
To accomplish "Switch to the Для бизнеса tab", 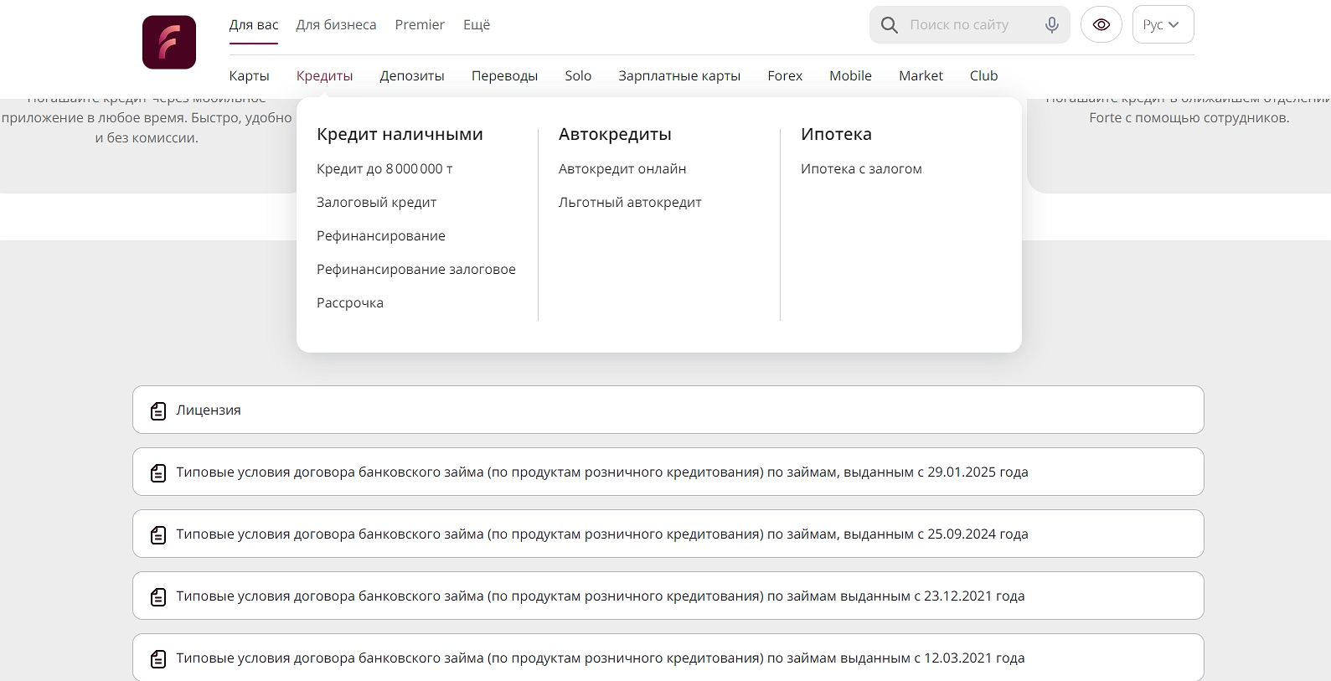I will coord(336,25).
